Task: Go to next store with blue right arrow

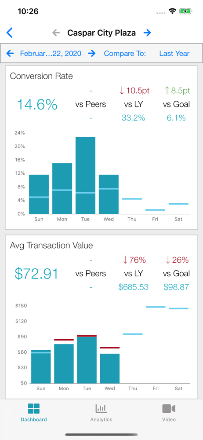Action: pos(147,33)
